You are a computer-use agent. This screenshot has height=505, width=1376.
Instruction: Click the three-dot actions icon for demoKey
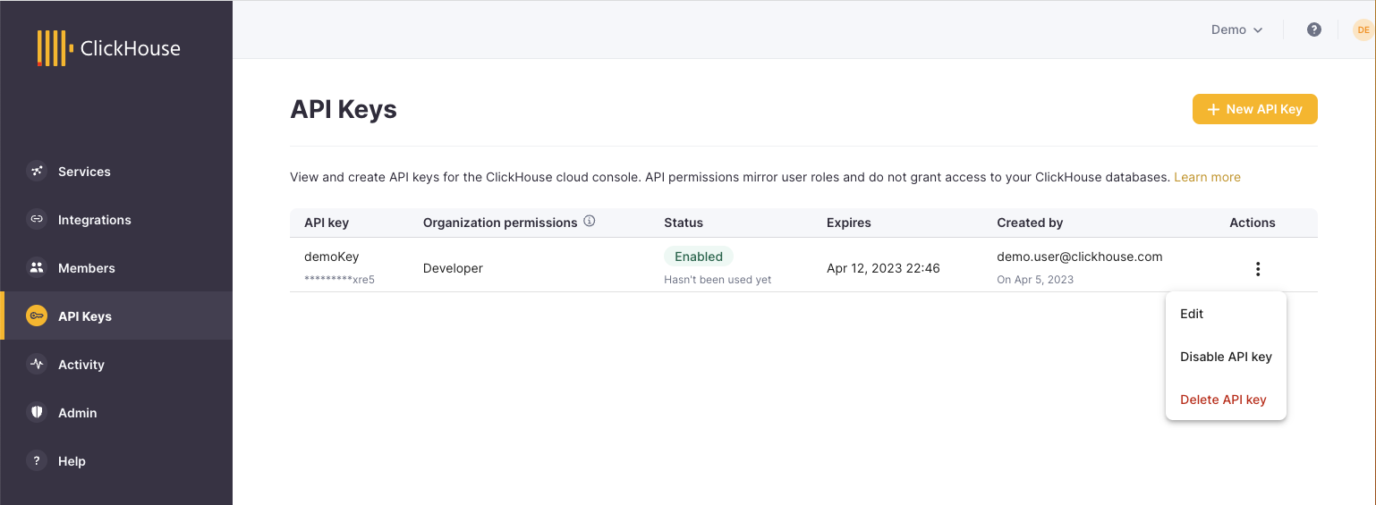[1258, 269]
